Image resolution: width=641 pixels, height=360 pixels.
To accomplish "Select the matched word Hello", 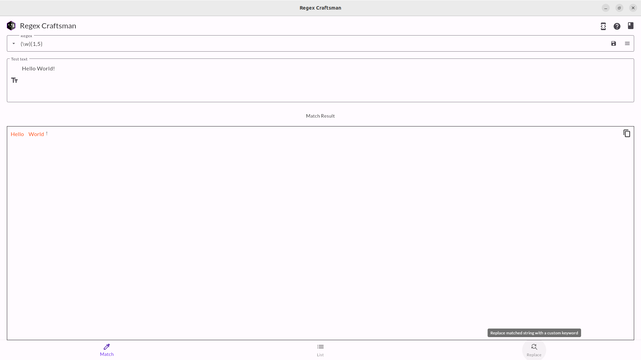I will pos(17,134).
